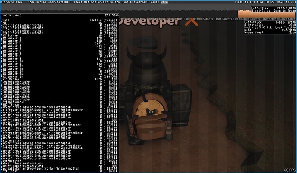Click the 237.39mb memory total
This screenshot has height=173, width=297.
[112, 15]
